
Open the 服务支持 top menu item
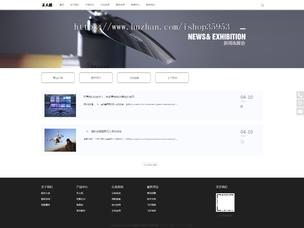click(x=120, y=5)
